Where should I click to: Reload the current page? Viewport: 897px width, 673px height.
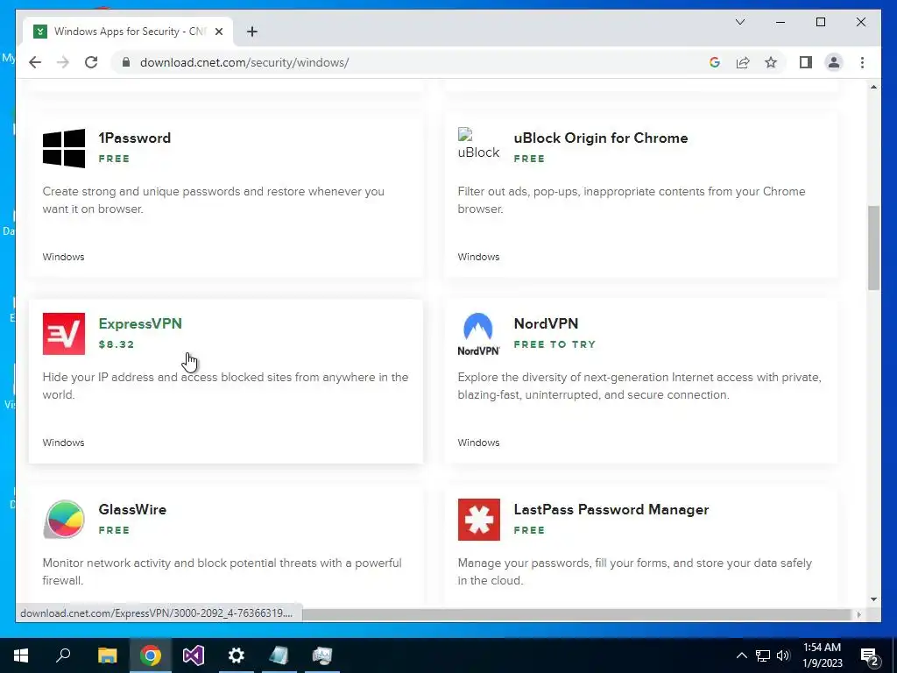[x=91, y=62]
